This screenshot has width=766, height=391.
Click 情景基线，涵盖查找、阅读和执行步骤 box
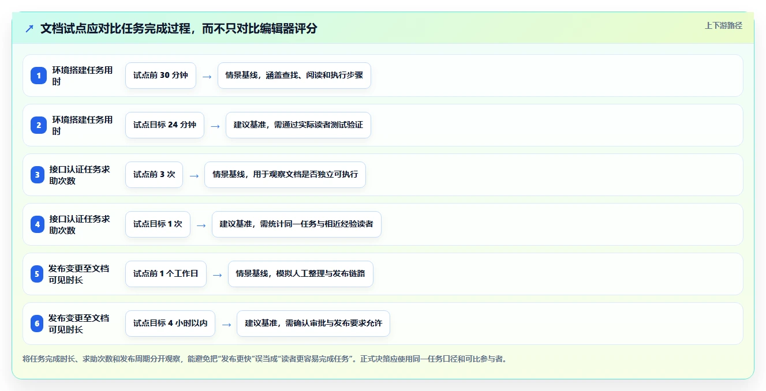[294, 76]
